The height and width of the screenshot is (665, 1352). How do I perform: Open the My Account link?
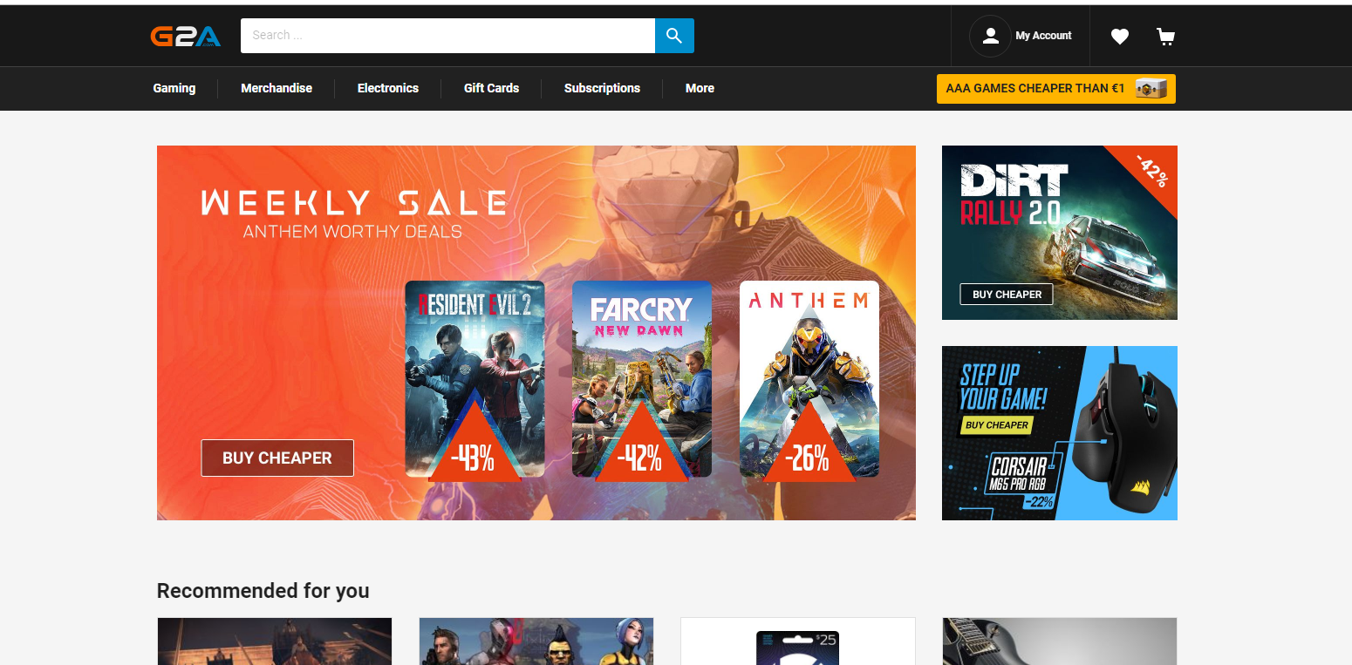point(1043,36)
